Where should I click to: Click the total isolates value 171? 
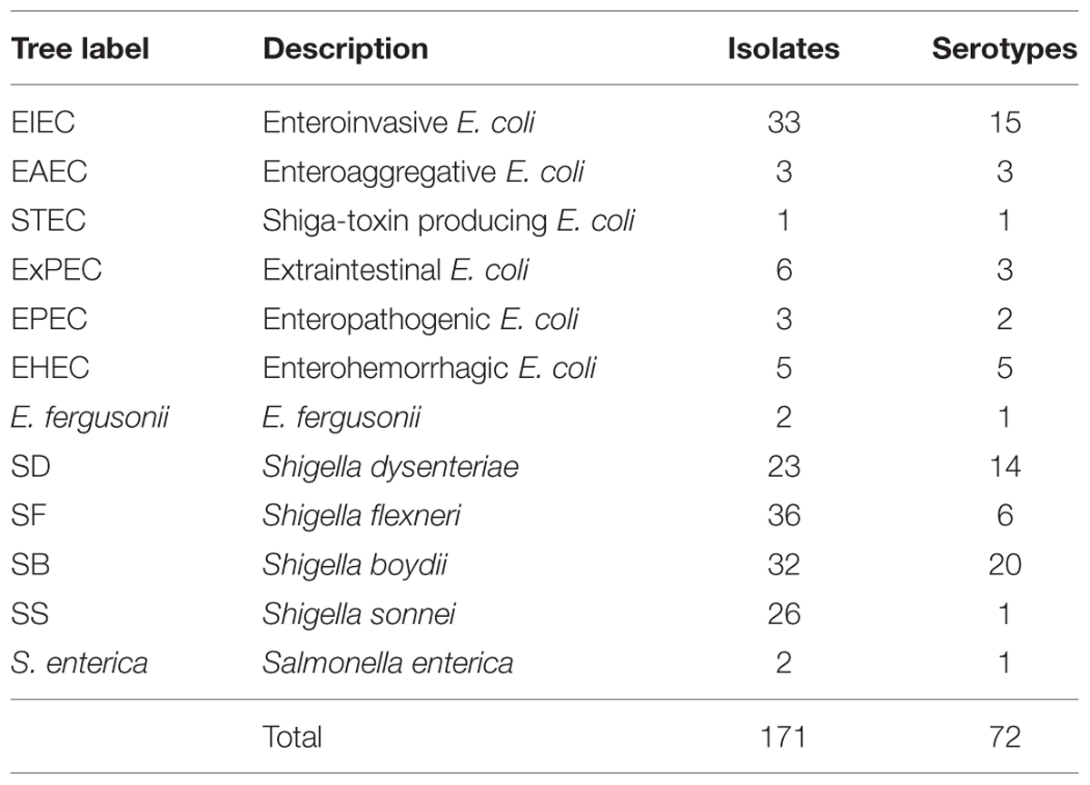783,736
